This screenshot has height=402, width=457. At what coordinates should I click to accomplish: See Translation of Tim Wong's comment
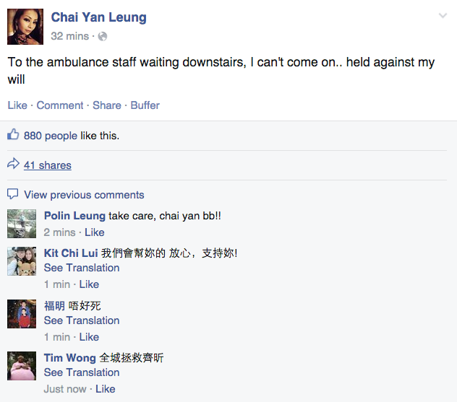click(x=82, y=372)
